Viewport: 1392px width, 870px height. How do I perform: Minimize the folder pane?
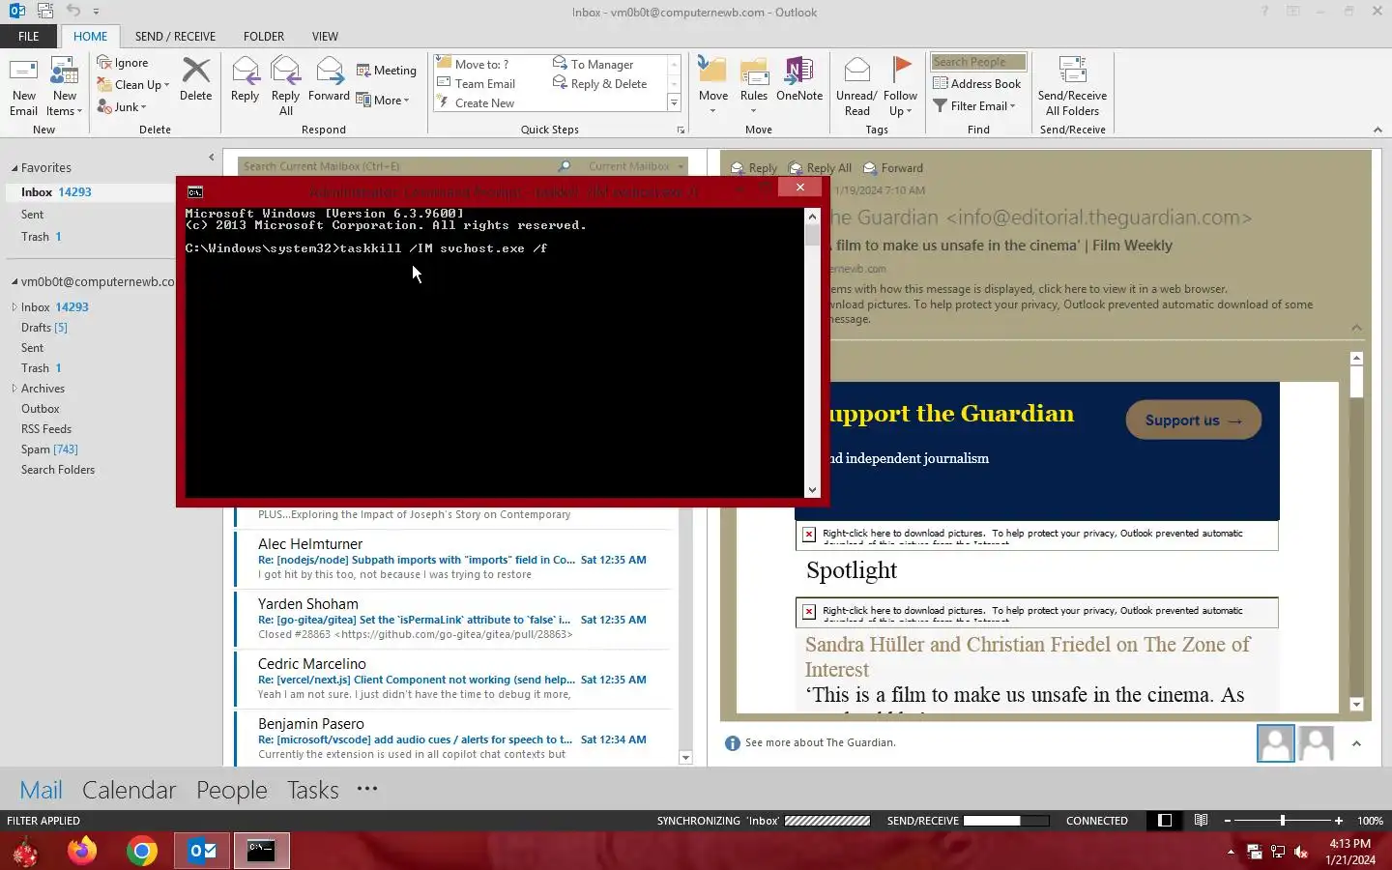[212, 158]
